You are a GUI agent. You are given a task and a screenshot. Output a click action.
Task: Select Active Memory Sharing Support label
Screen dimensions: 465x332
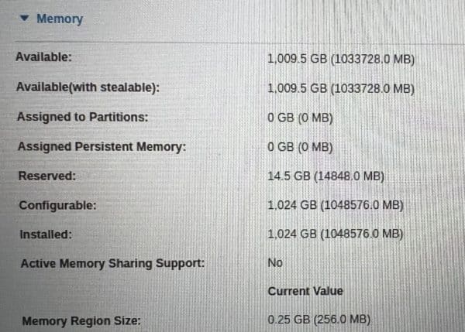112,264
